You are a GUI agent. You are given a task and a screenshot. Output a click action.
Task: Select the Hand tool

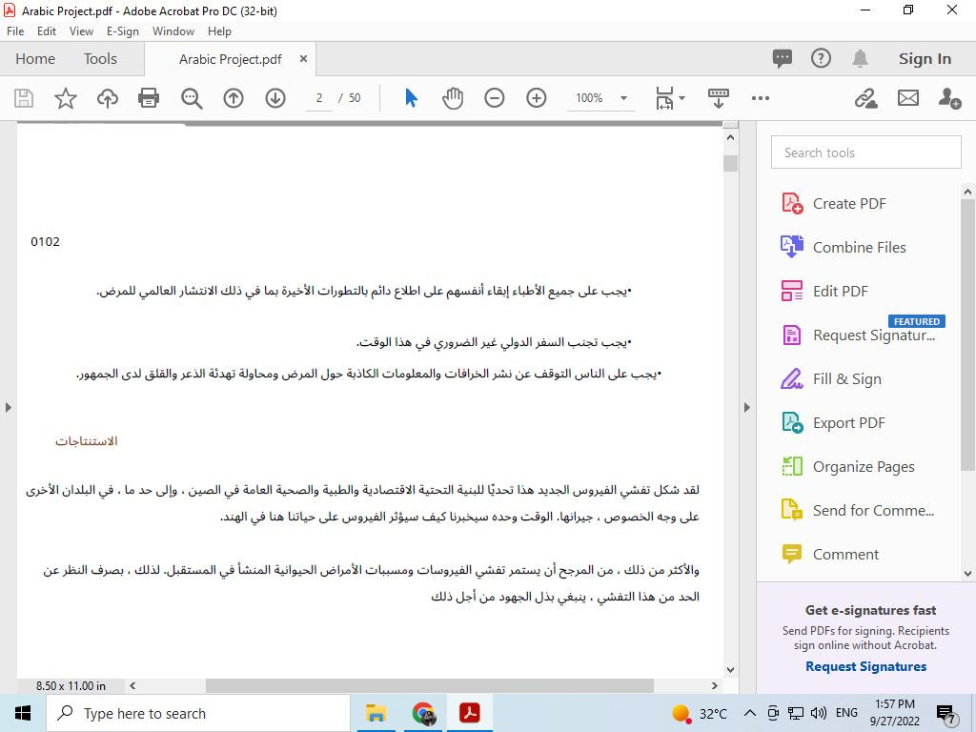pyautogui.click(x=453, y=97)
